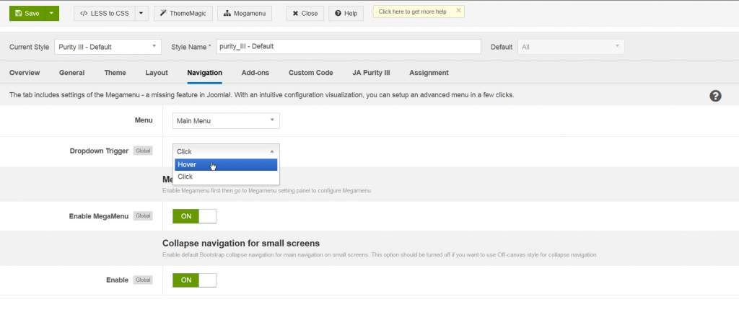This screenshot has width=739, height=312.
Task: Toggle the Enable MegaMenu switch
Action: pyautogui.click(x=194, y=216)
